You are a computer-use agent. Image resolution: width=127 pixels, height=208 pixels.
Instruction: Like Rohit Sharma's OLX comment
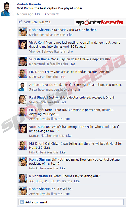coord(70,35)
